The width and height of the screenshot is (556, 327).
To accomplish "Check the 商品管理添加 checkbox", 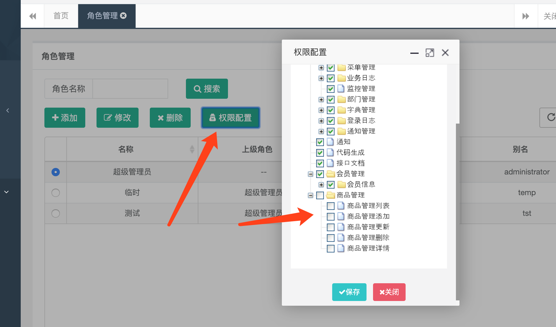I will point(331,216).
